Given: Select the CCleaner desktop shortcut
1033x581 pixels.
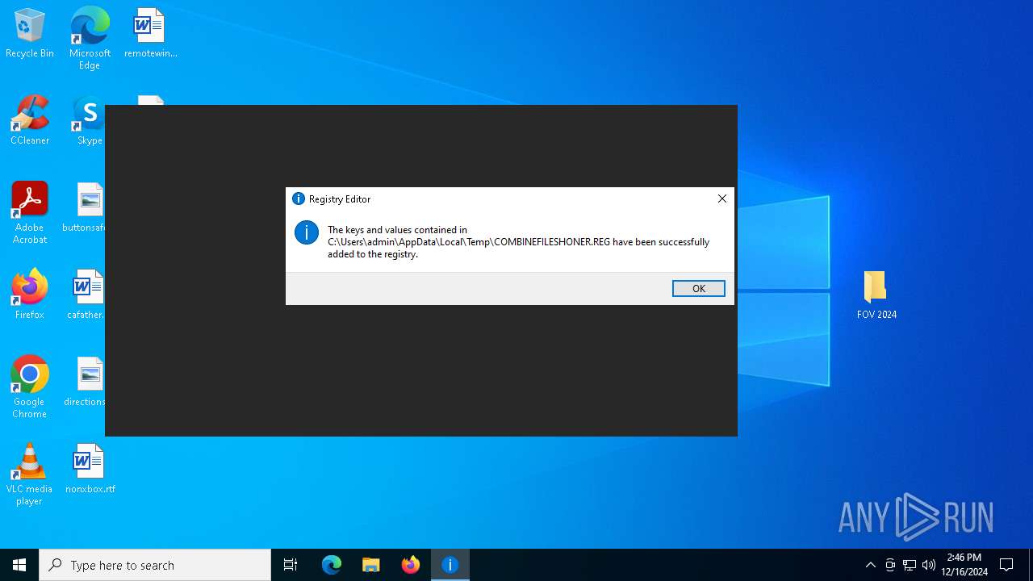Looking at the screenshot, I should pyautogui.click(x=30, y=120).
